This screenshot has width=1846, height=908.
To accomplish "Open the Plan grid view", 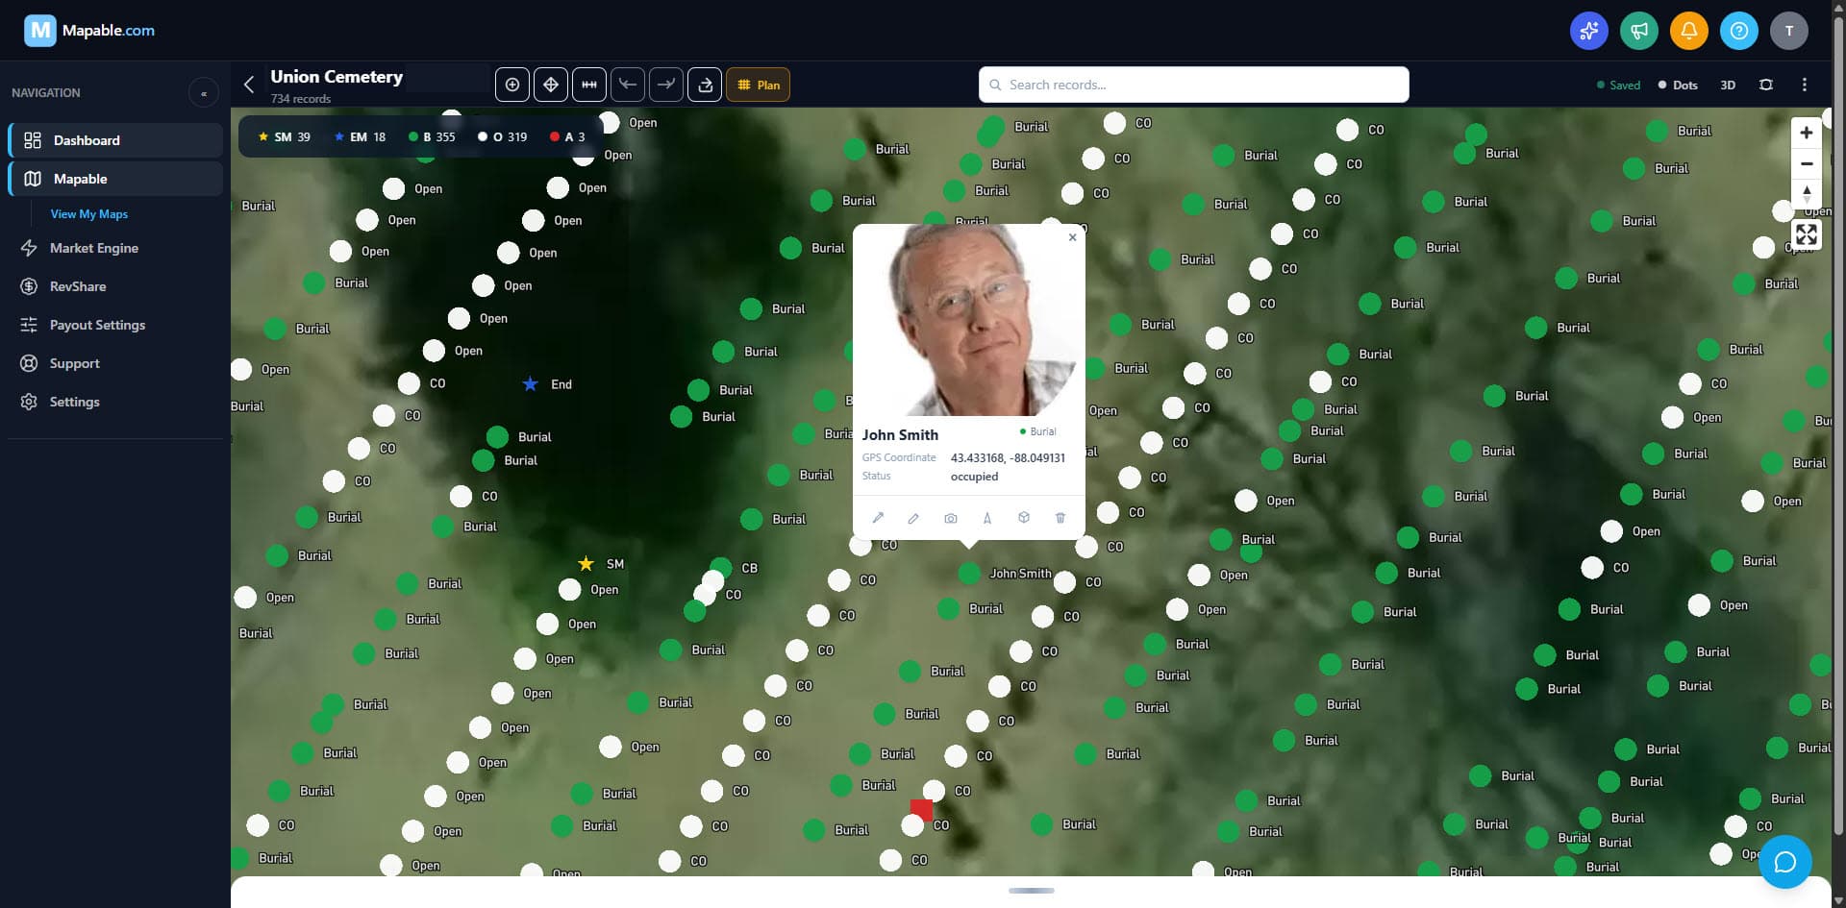I will pyautogui.click(x=759, y=85).
